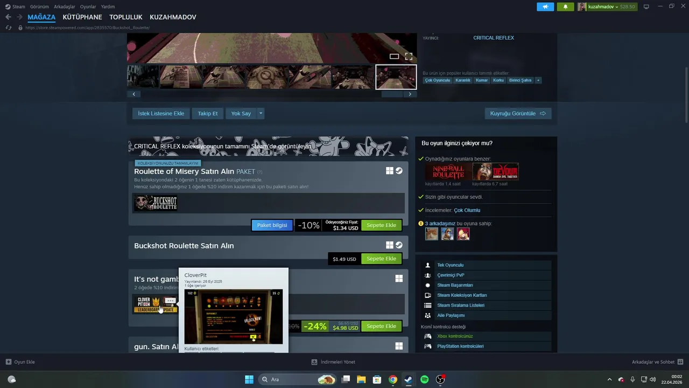Click the thumbnail strip horizontal scroll handle
This screenshot has height=388, width=689.
coord(392,94)
